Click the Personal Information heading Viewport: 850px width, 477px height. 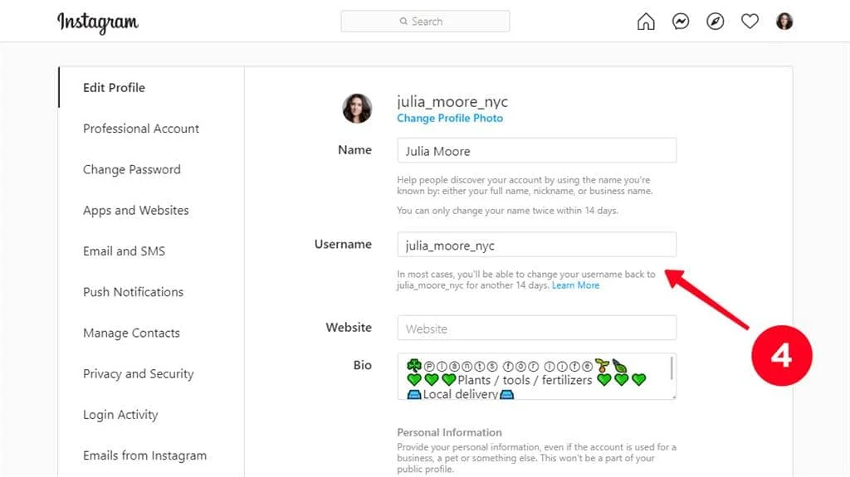(449, 432)
